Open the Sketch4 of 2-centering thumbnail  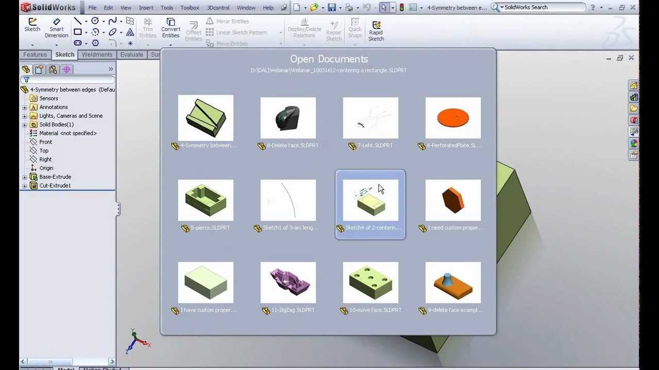[x=370, y=200]
